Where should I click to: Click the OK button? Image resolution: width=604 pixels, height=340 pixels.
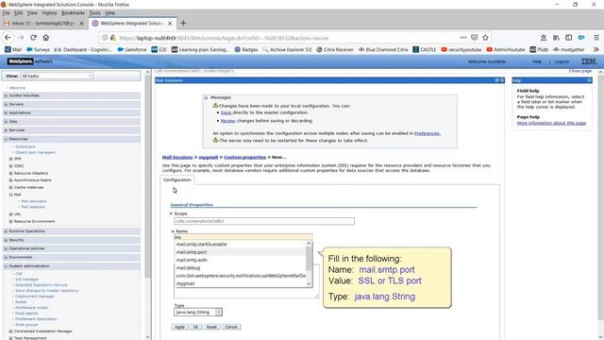click(195, 327)
